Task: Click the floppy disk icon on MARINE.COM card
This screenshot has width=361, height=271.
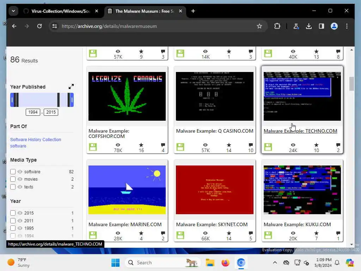Action: click(x=93, y=235)
